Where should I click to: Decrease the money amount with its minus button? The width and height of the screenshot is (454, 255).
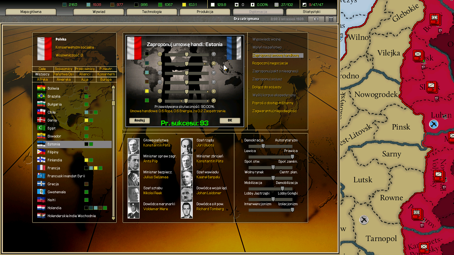tap(160, 91)
